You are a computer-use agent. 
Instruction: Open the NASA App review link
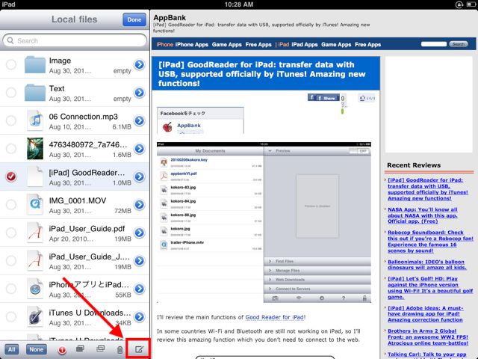click(x=423, y=215)
